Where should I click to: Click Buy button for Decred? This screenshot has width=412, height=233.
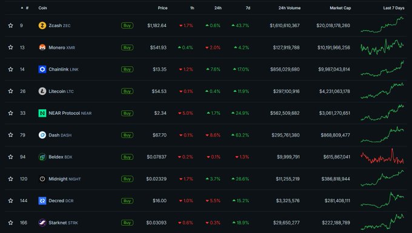(127, 201)
